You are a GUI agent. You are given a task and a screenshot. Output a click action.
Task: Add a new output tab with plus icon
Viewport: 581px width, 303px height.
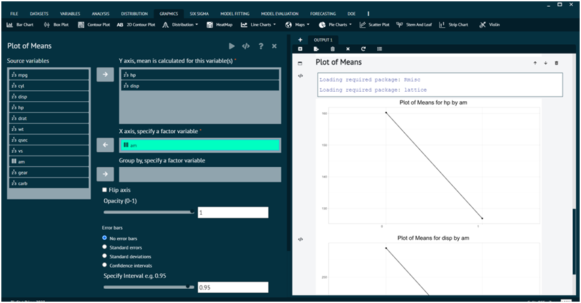point(300,39)
